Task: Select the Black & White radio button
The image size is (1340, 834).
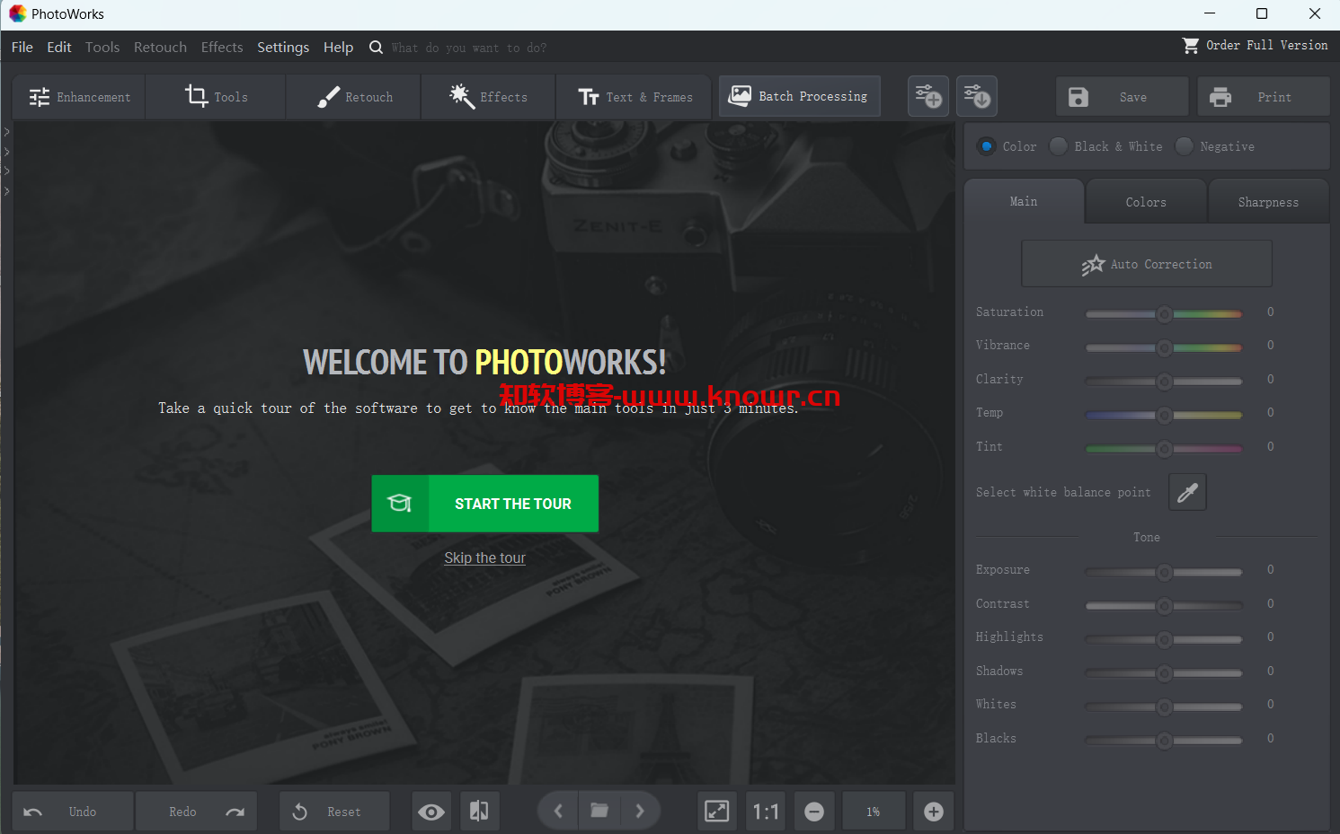Action: pos(1059,146)
